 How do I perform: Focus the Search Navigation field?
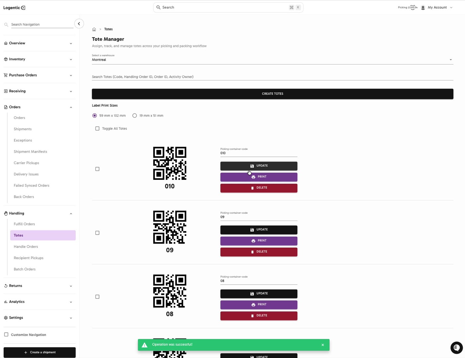pos(42,25)
